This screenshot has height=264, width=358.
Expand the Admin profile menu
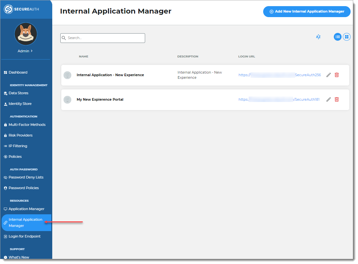[x=26, y=51]
